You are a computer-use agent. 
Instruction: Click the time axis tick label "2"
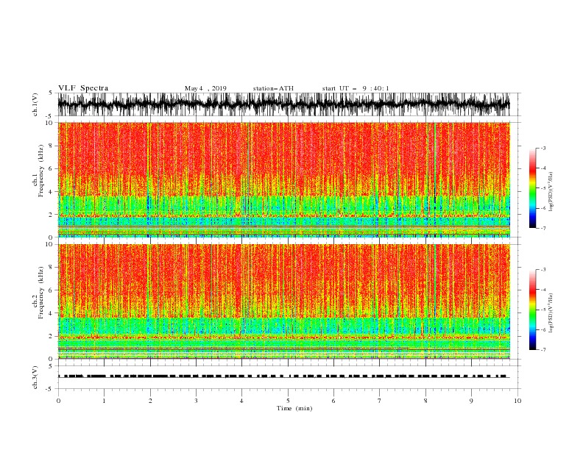pos(150,401)
